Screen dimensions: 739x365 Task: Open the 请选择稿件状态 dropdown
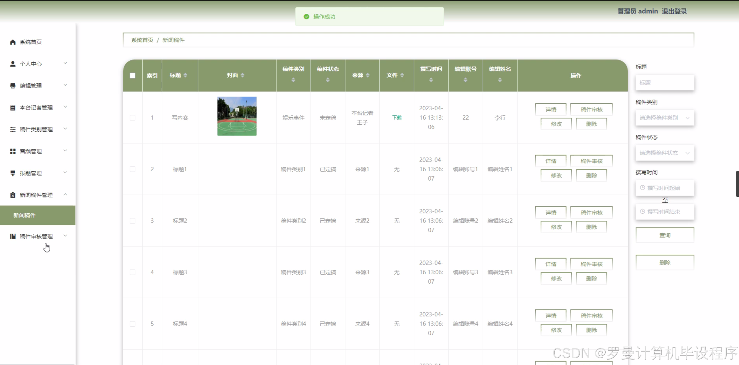coord(665,153)
